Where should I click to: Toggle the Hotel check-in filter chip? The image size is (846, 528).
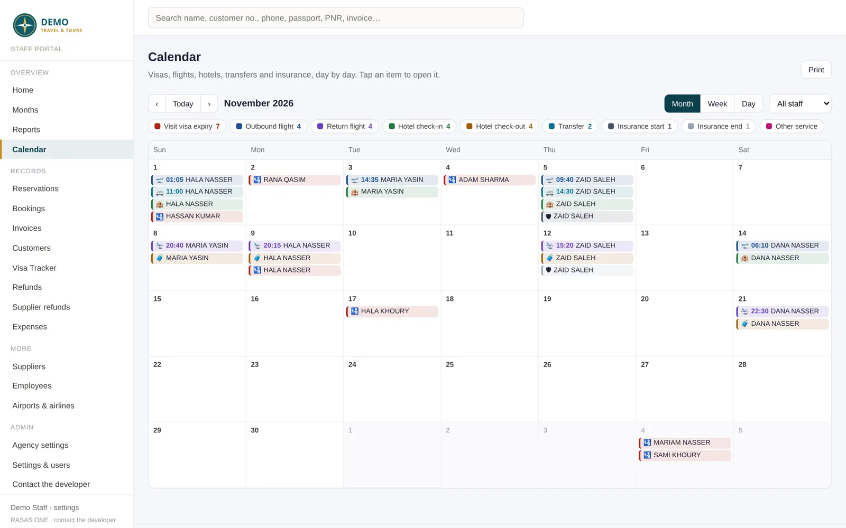tap(419, 126)
